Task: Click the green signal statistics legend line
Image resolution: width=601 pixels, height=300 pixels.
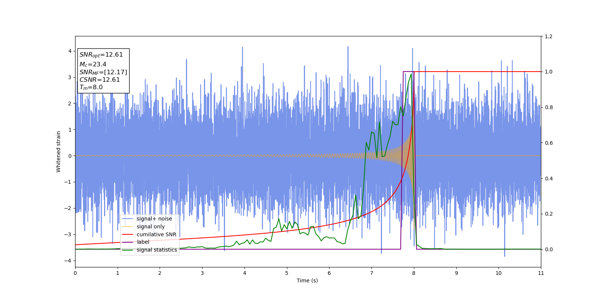Action: pyautogui.click(x=128, y=250)
